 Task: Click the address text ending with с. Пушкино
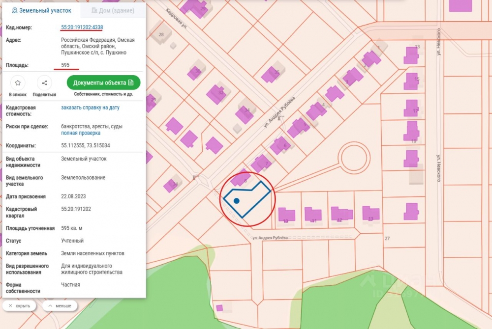click(x=98, y=46)
